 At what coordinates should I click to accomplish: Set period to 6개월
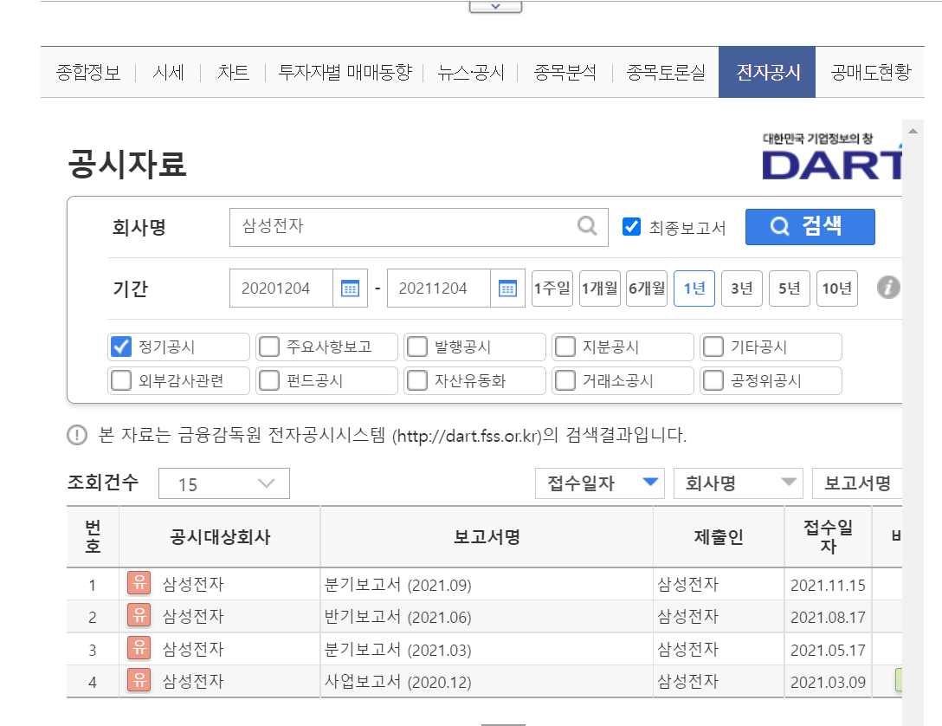click(x=647, y=288)
